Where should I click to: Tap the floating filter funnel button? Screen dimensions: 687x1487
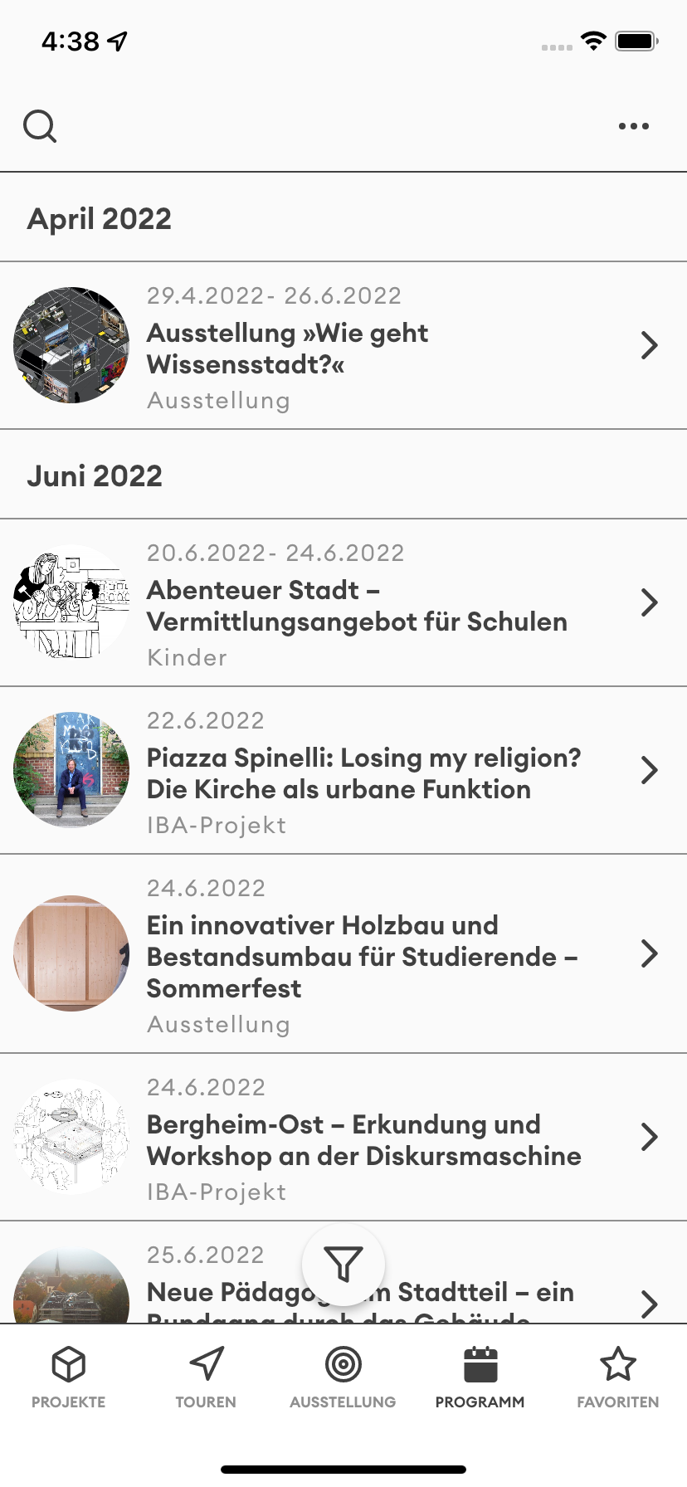(x=343, y=1265)
